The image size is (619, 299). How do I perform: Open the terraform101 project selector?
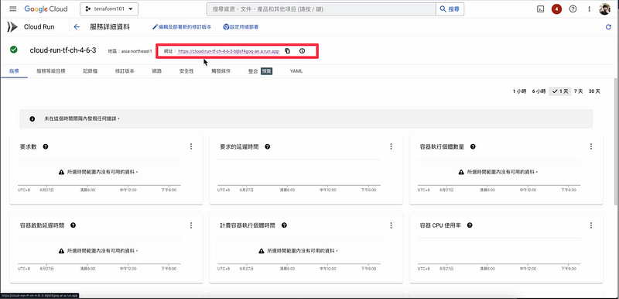[109, 9]
